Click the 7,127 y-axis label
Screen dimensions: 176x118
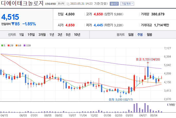point(167,48)
